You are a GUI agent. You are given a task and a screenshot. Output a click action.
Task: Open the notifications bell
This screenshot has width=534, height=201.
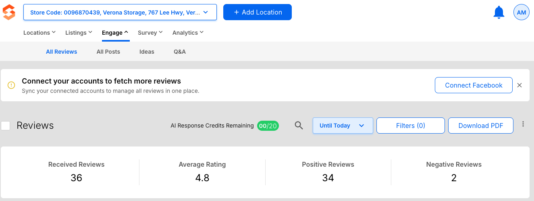point(499,13)
